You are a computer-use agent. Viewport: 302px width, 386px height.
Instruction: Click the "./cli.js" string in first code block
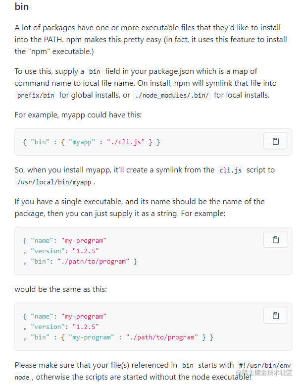tap(126, 142)
